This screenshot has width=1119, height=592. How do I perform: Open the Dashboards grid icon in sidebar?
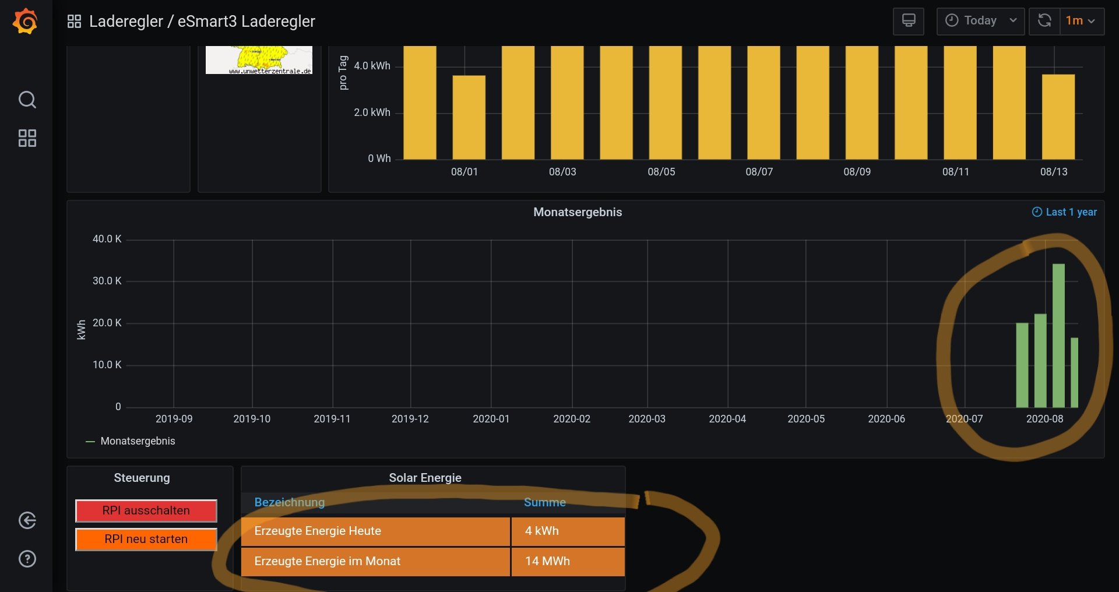(x=27, y=138)
